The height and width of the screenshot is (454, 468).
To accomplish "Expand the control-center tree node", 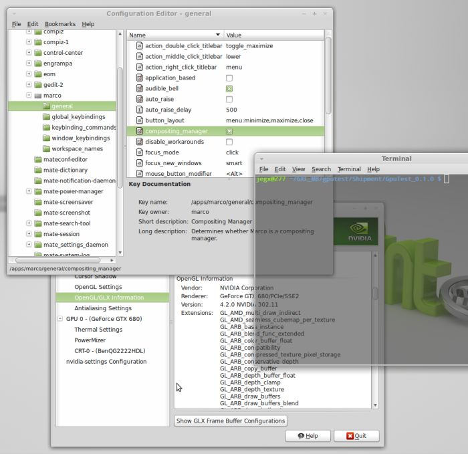I will 29,53.
